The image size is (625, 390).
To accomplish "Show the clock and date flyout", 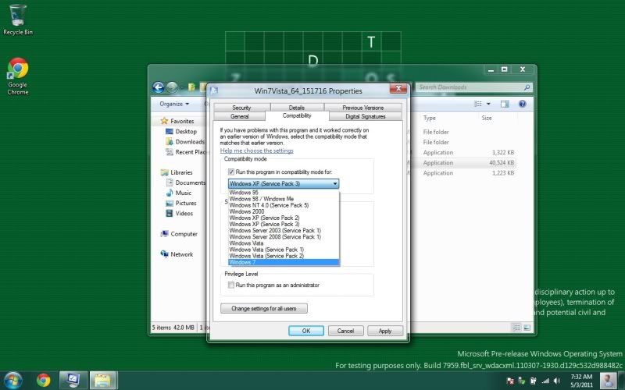I will pos(581,381).
